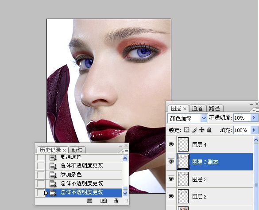Switch to 动作 tab
The height and width of the screenshot is (210, 259).
coord(77,150)
